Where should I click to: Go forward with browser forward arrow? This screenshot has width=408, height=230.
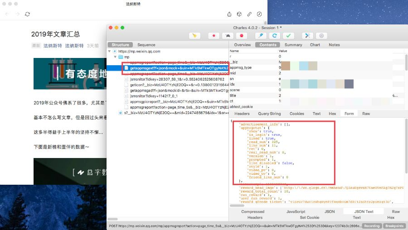click(17, 14)
